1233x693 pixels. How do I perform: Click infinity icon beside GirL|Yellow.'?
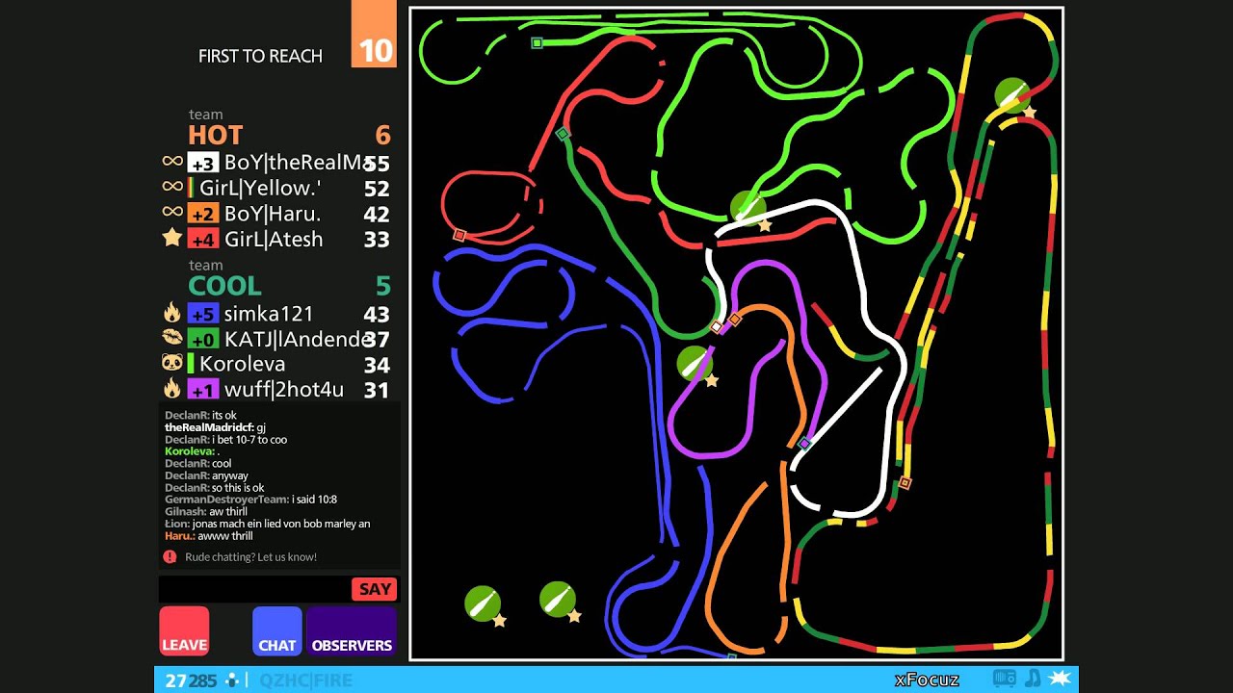tap(172, 187)
